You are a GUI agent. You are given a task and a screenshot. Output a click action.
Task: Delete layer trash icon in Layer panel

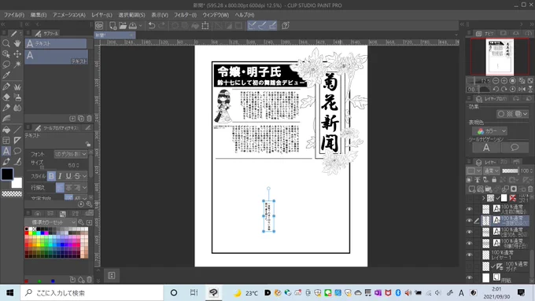529,189
